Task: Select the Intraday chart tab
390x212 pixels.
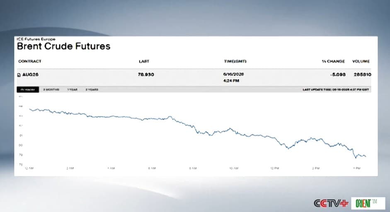Action: click(28, 89)
